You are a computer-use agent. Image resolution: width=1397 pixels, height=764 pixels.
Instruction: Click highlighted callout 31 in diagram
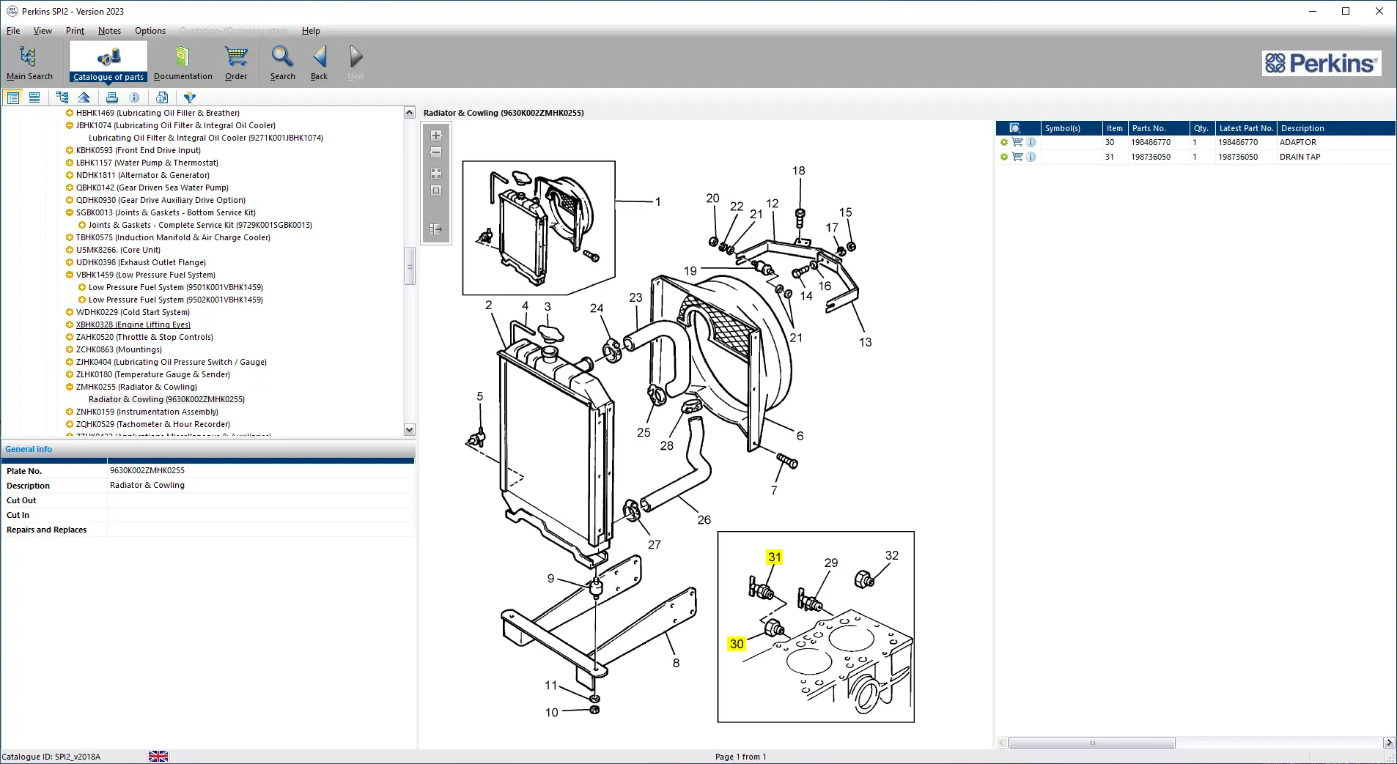pos(775,557)
